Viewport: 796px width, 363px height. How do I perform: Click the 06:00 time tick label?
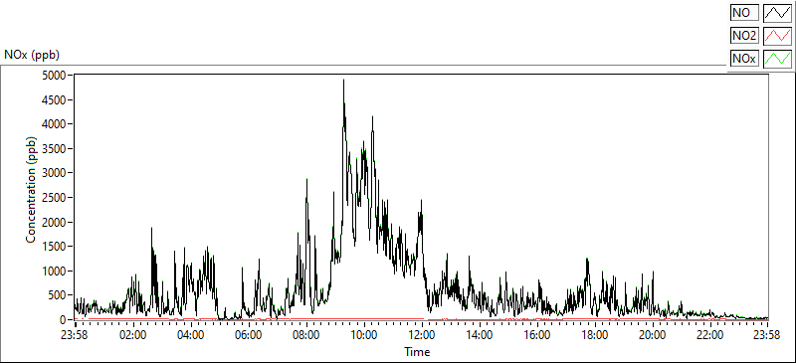(x=249, y=335)
